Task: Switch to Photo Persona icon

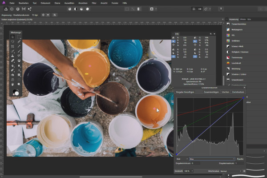Action: pos(6,9)
